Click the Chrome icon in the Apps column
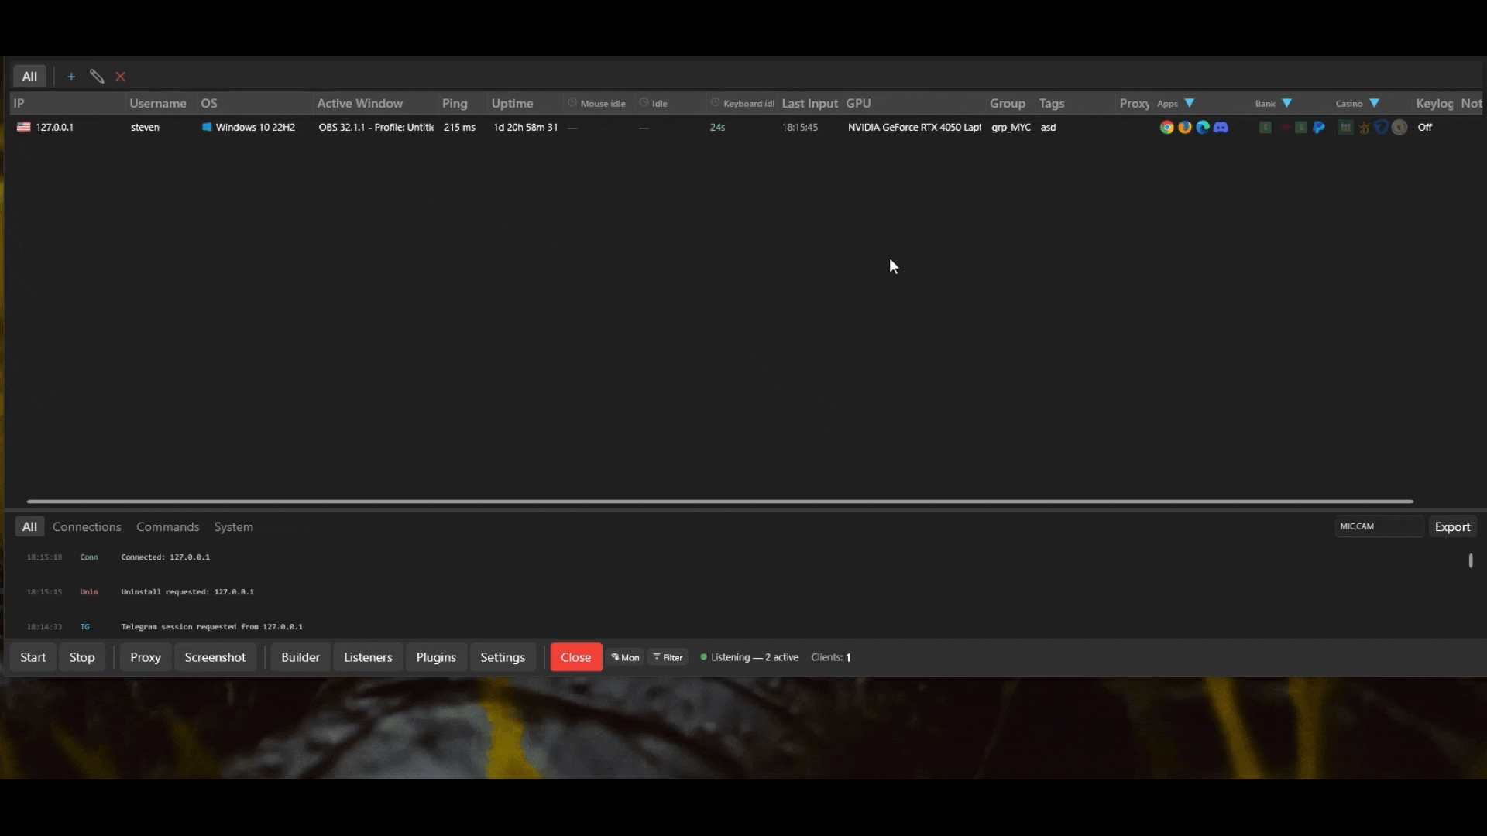The image size is (1487, 836). 1166,128
